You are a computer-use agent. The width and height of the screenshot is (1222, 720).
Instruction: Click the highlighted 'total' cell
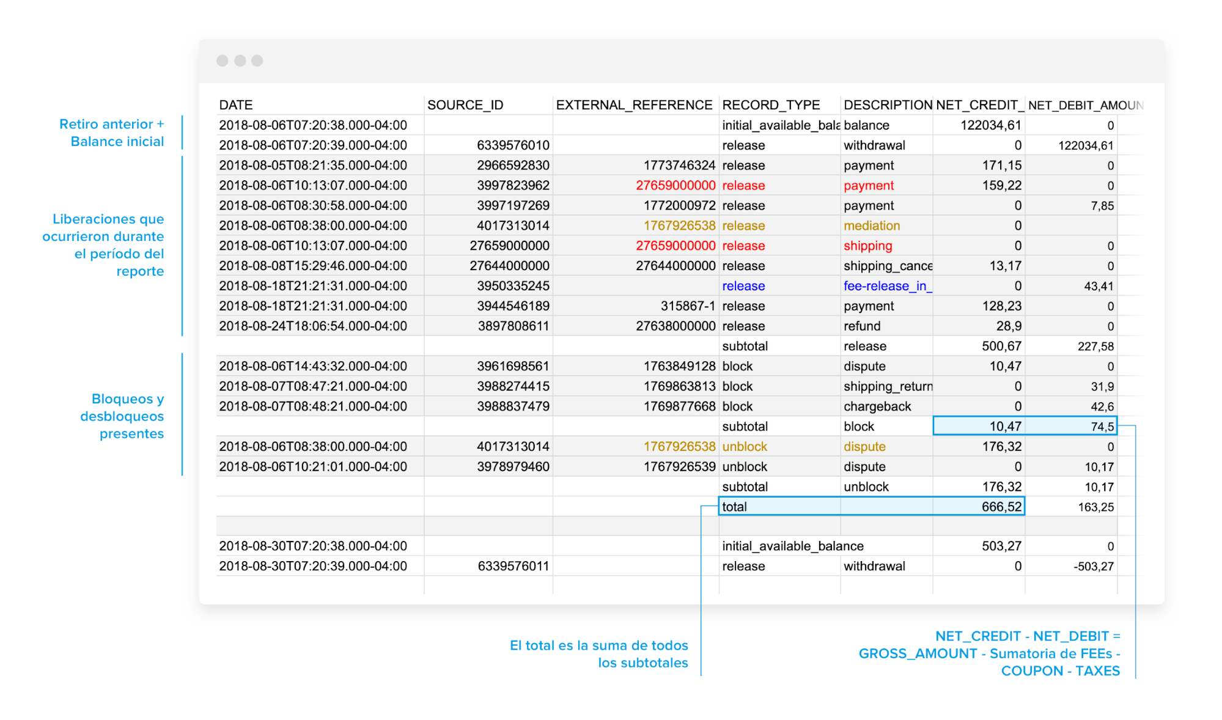[779, 507]
